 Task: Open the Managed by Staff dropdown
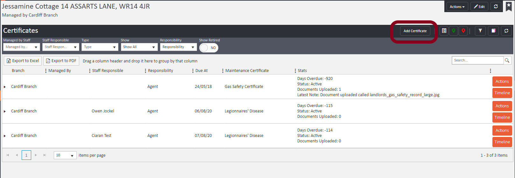pos(21,47)
